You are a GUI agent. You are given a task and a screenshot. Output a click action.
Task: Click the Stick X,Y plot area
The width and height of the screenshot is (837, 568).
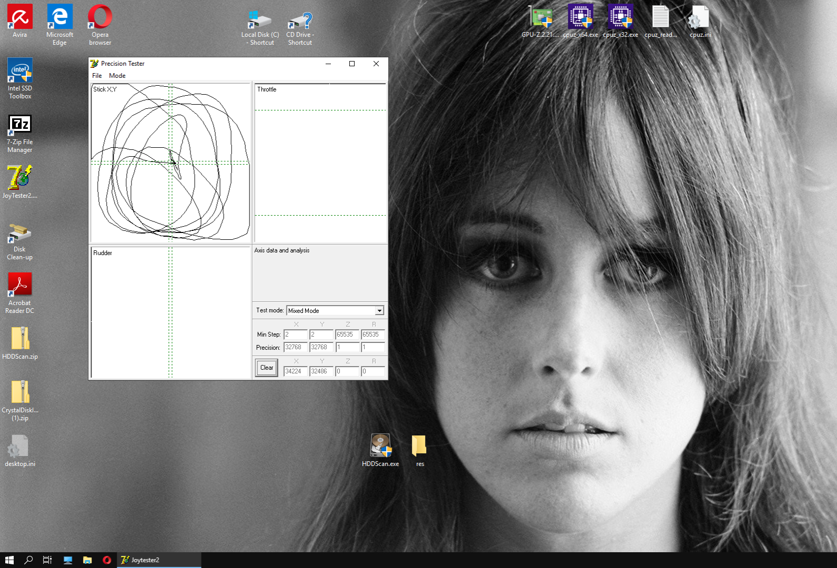[170, 163]
